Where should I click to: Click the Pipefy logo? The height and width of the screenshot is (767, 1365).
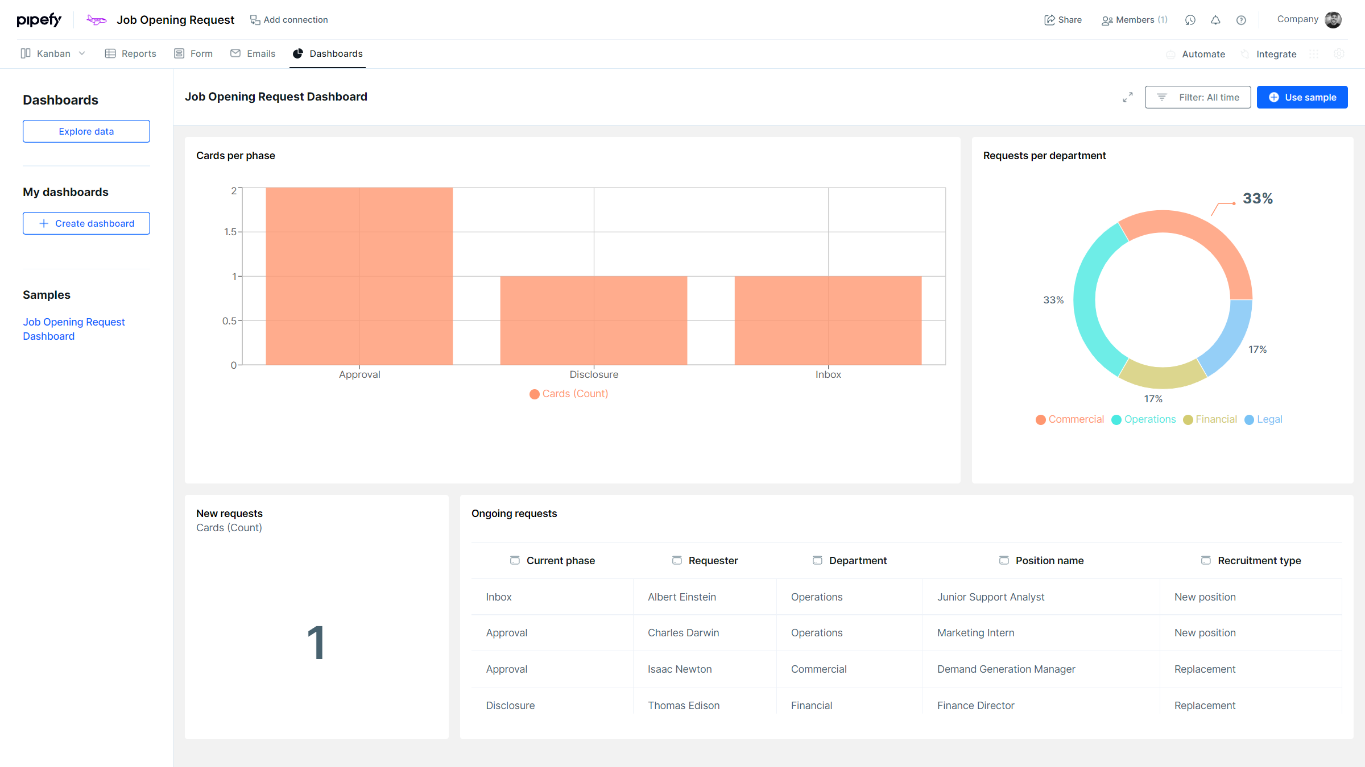click(x=39, y=20)
